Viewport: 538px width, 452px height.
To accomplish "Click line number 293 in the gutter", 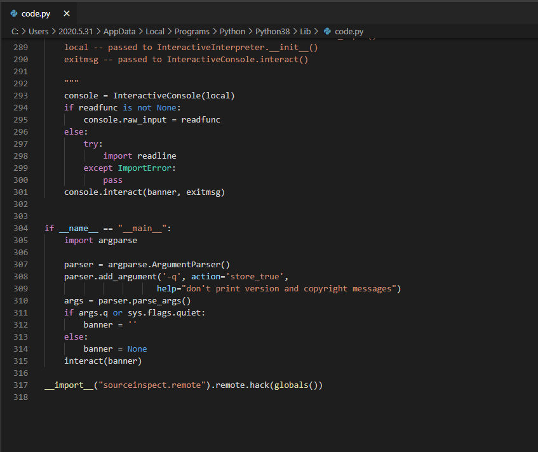I will tap(20, 96).
